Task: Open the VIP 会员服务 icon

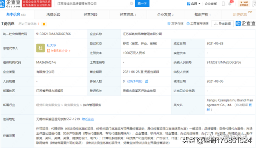Action: tap(244, 4)
